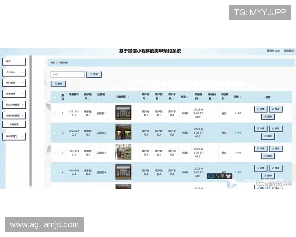The width and height of the screenshot is (296, 237).
Task: Toggle the select-all checkbox in table header
Action: [55, 97]
